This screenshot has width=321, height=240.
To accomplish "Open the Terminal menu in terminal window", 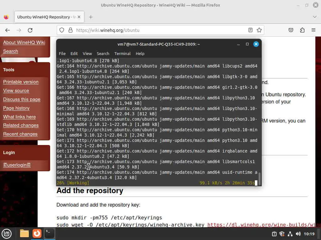I will (x=123, y=53).
